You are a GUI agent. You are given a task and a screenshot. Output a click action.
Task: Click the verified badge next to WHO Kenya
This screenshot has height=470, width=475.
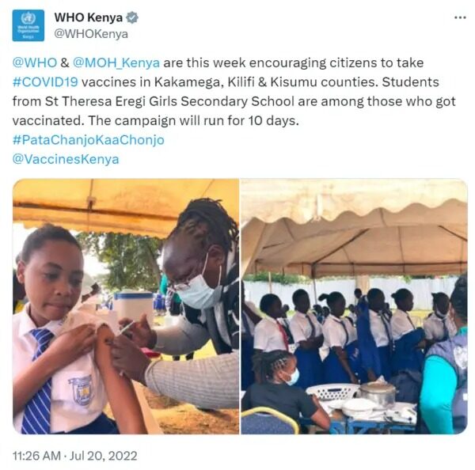pos(132,17)
